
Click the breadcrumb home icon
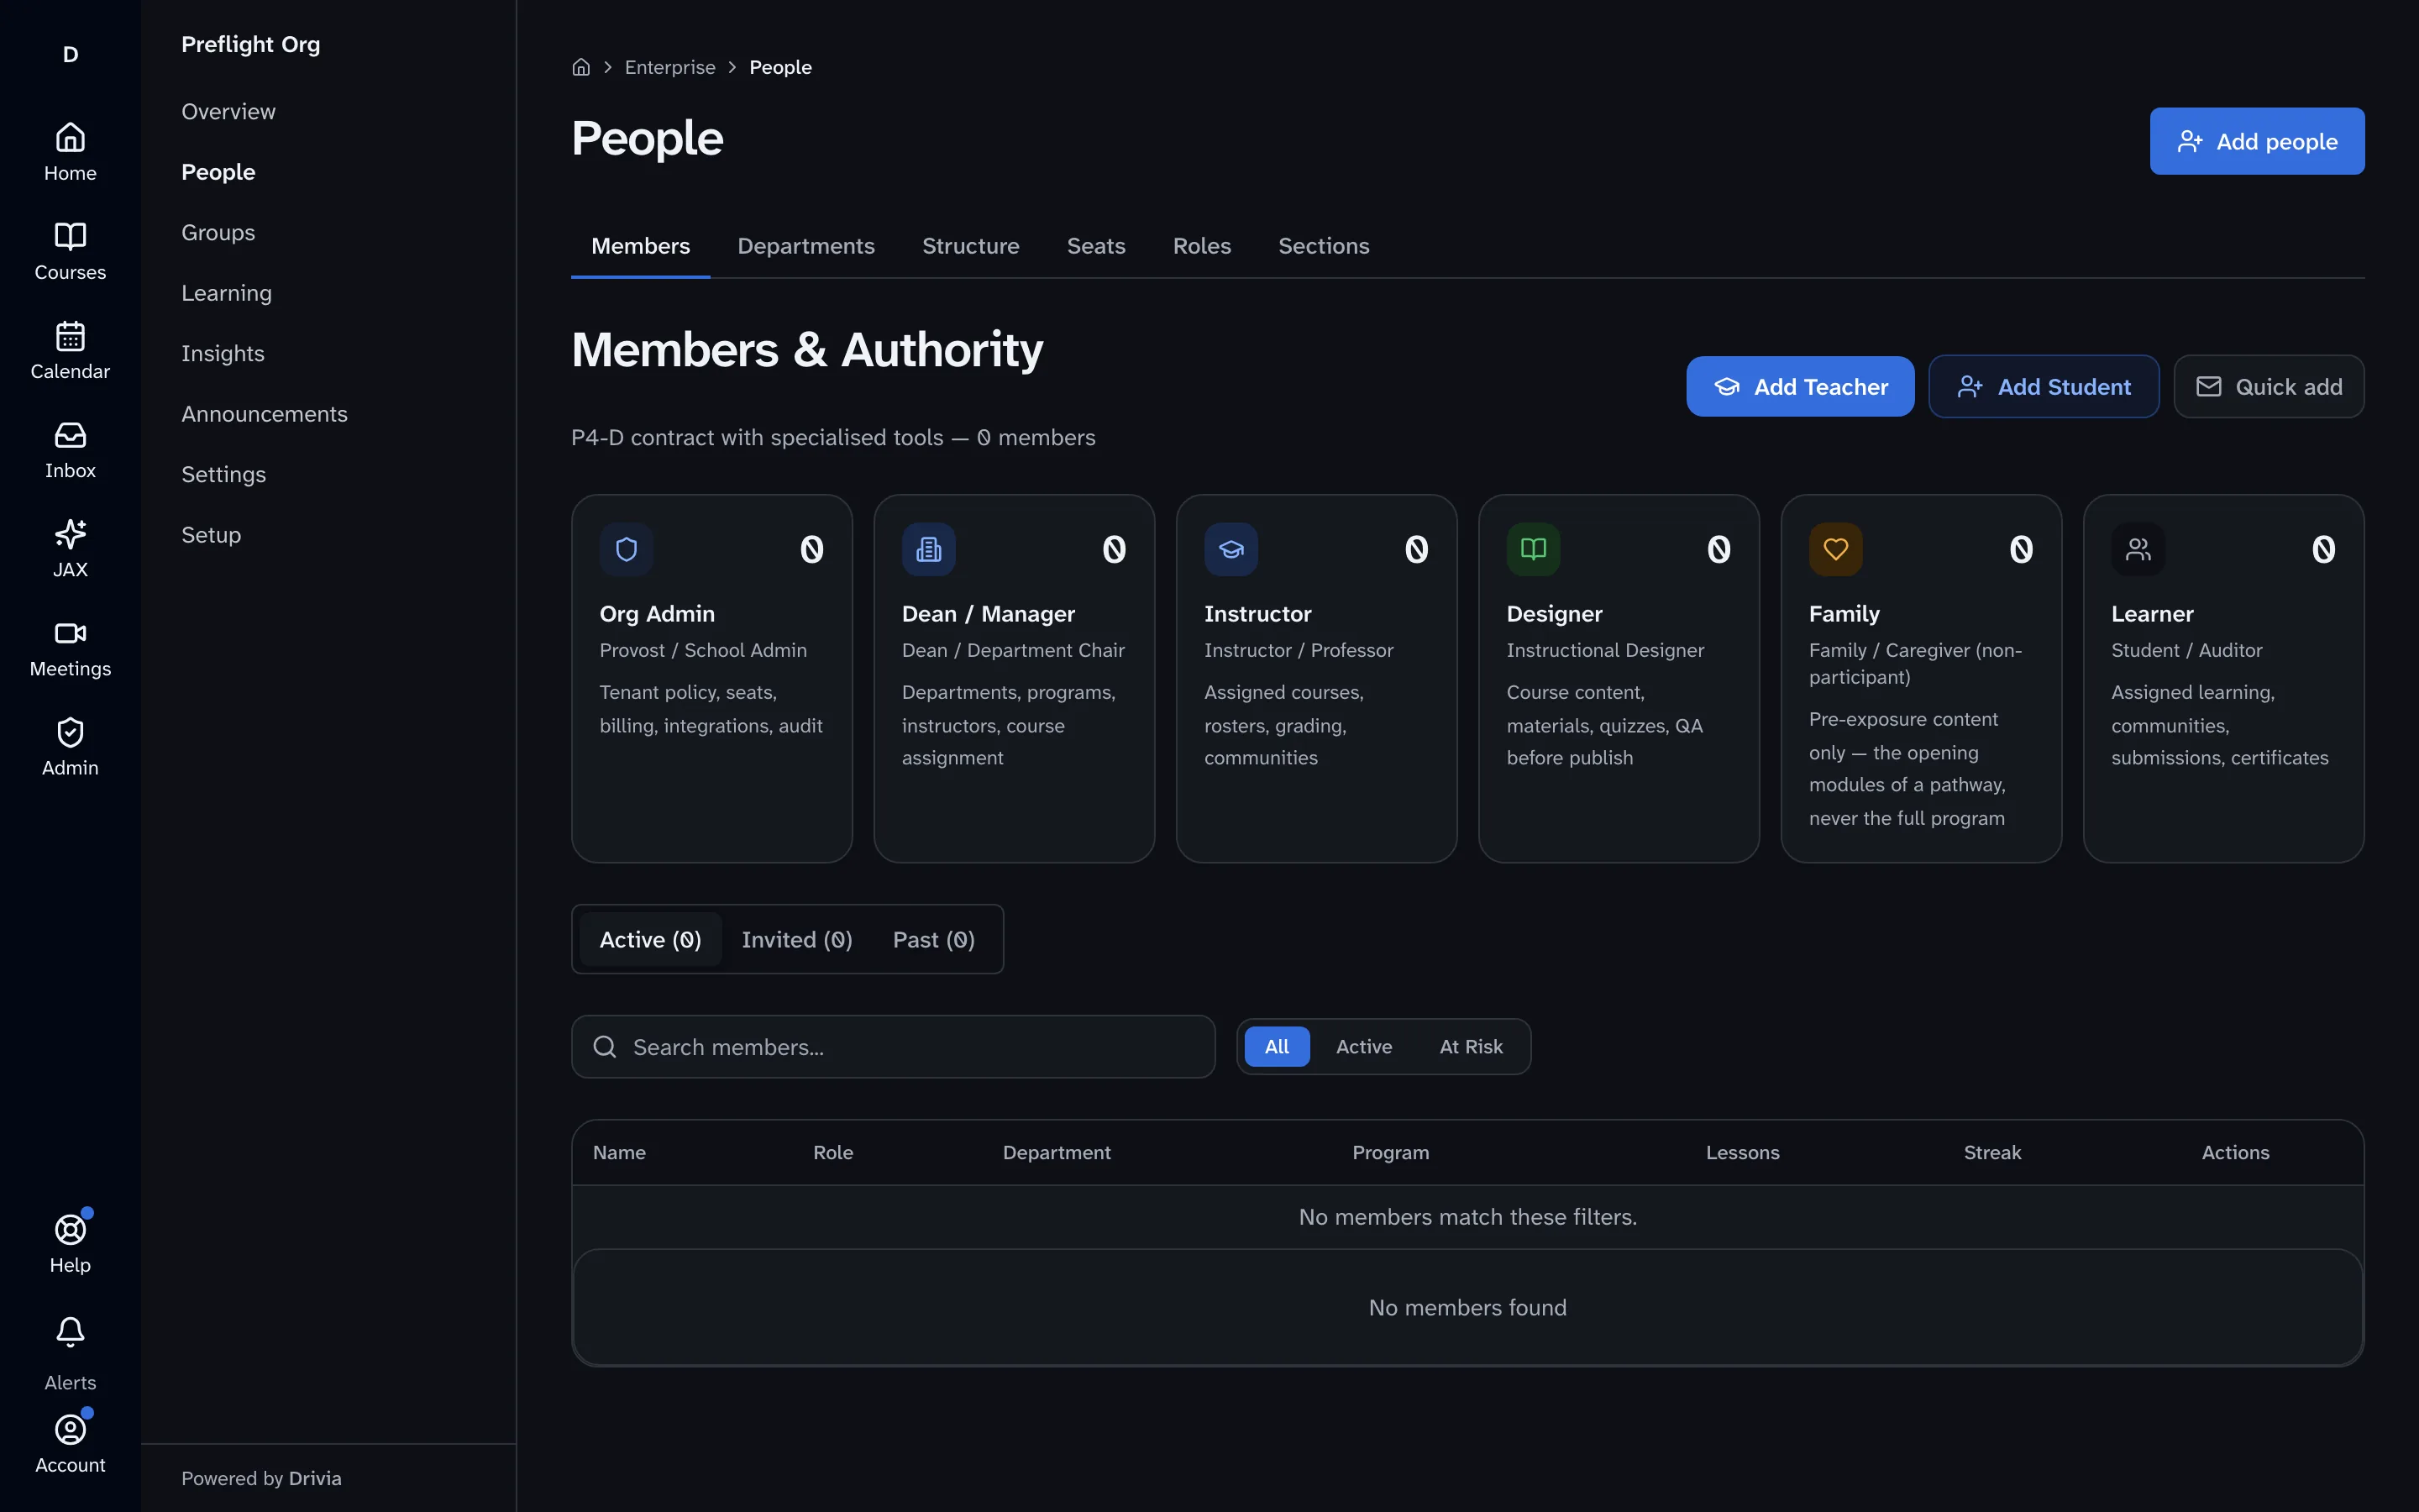(x=580, y=67)
